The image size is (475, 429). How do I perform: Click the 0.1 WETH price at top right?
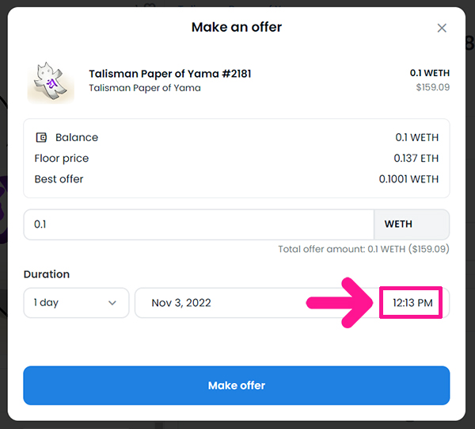(430, 73)
